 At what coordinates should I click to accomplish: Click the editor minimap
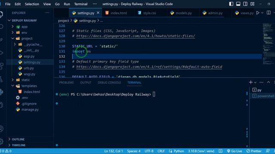coord(269,44)
